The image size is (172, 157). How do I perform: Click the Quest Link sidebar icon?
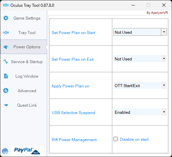coord(6,105)
